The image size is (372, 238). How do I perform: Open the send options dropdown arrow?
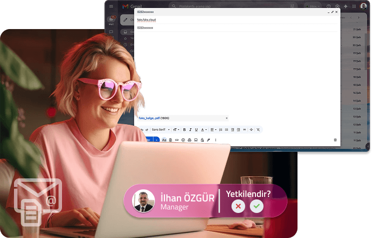tap(156, 140)
